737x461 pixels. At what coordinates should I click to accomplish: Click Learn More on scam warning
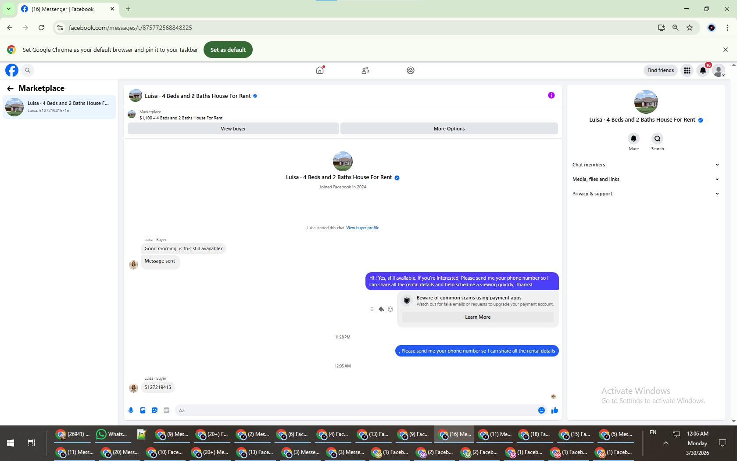pos(478,317)
